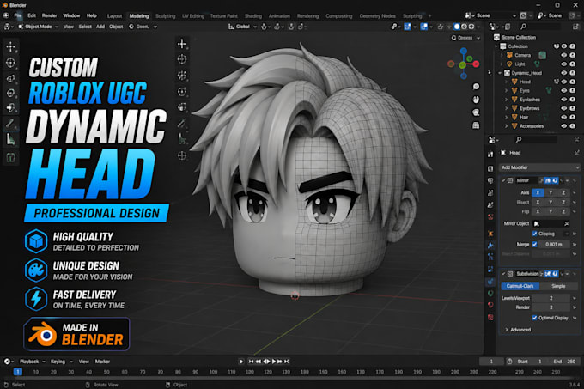Switch perspective/orthographic grid gizmo icon
This screenshot has width=584, height=389.
coord(476,125)
